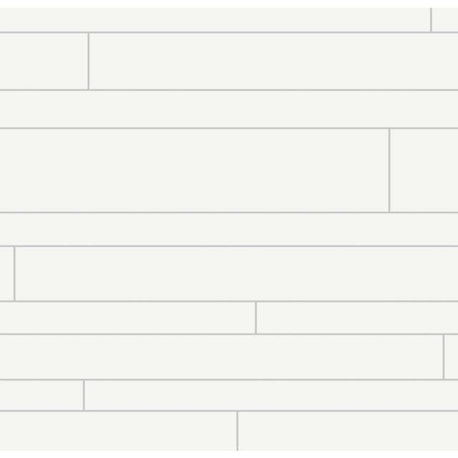Click the largest tall plank on the left
The image size is (458, 458).
[x=194, y=170]
